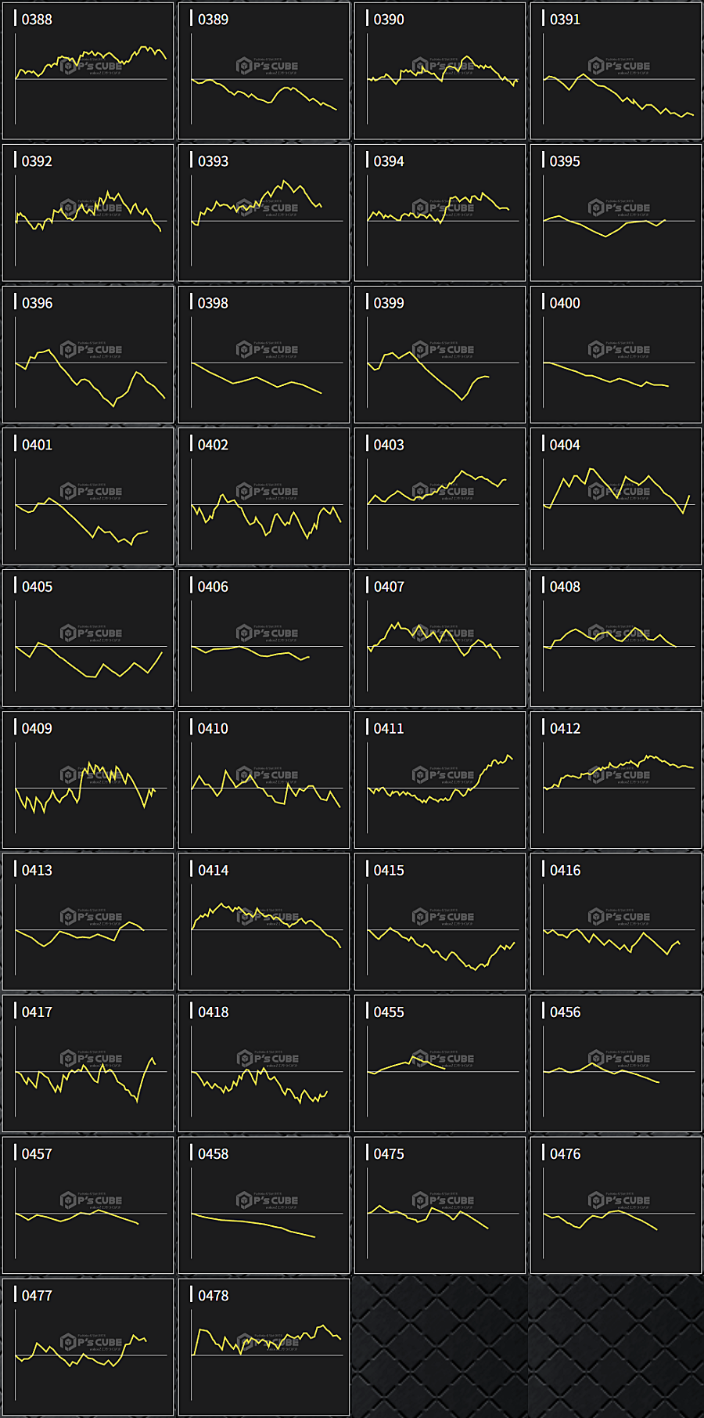
Task: View the 0402 data chart
Action: [x=264, y=496]
